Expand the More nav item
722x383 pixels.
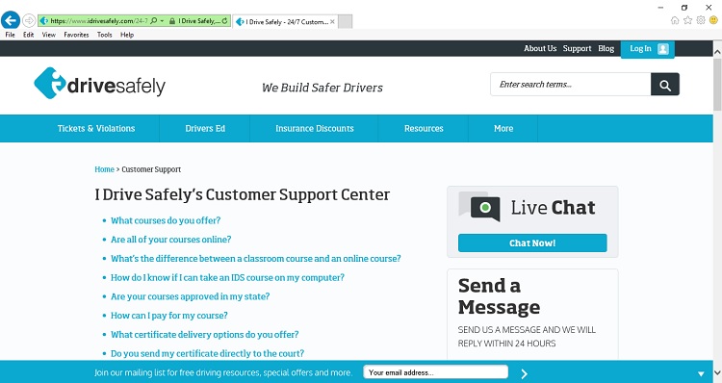click(x=503, y=128)
